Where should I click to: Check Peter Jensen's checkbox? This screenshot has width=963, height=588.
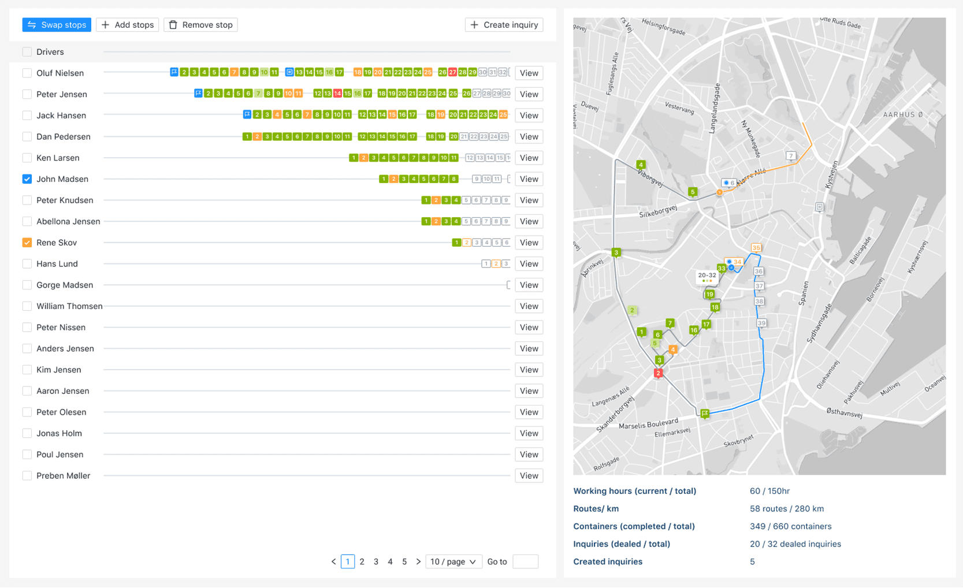[27, 94]
